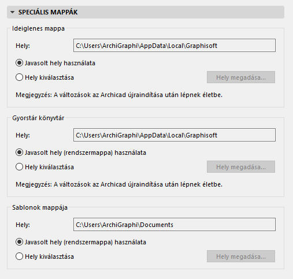
Task: Click the Ideiglenes mappa group title
Action: point(38,28)
